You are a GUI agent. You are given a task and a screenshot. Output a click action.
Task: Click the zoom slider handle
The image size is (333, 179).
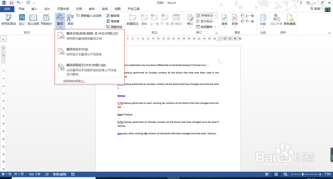click(303, 174)
